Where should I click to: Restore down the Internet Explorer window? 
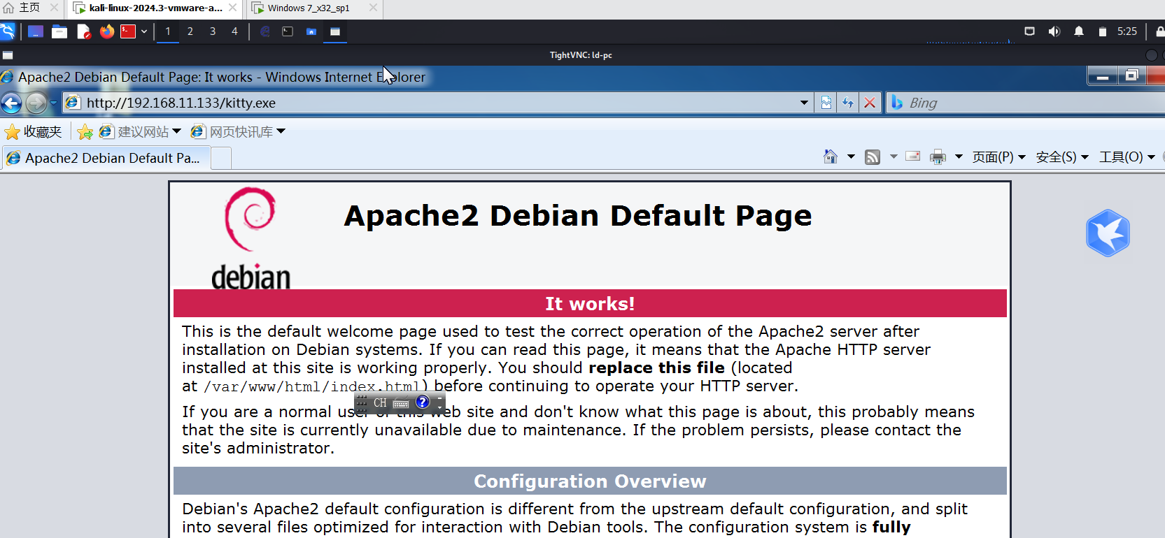[1131, 75]
